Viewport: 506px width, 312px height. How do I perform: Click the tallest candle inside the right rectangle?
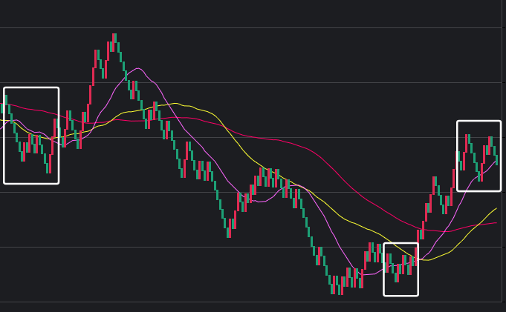(468, 145)
